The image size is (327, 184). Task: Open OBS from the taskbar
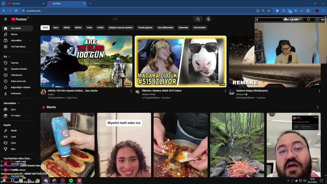click(63, 181)
